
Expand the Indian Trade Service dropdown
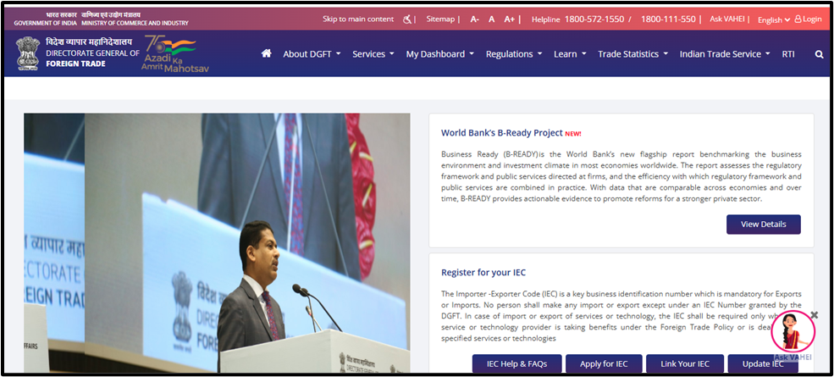click(725, 53)
